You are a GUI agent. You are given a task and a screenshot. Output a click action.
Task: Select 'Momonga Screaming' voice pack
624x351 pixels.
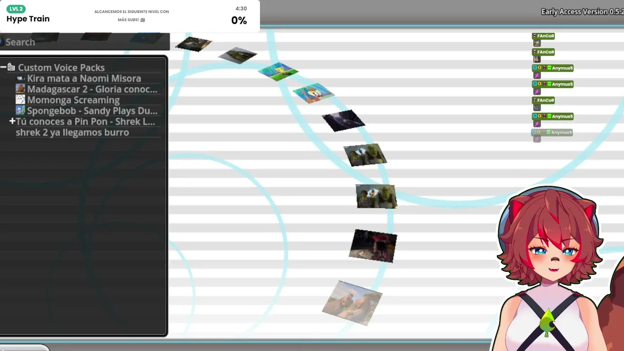point(73,100)
